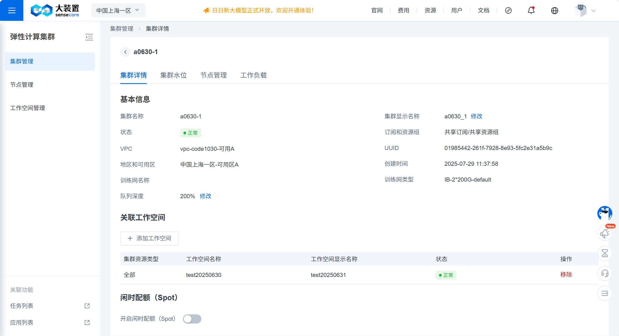The image size is (619, 336).
Task: Click the notification bell icon
Action: [x=531, y=11]
